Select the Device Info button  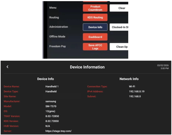95,27
